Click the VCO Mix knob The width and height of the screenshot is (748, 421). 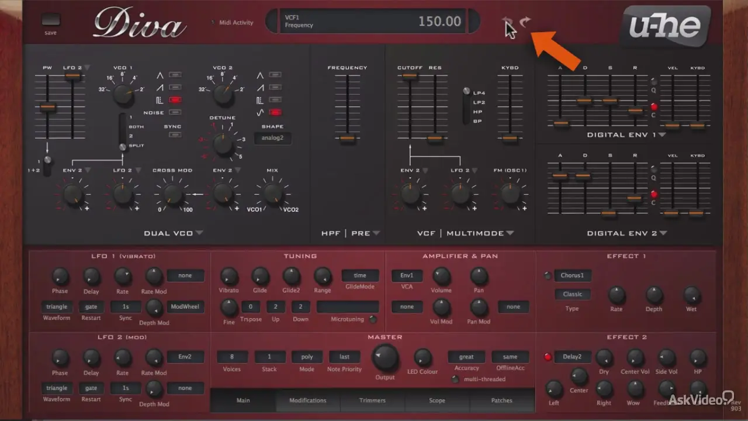point(272,194)
